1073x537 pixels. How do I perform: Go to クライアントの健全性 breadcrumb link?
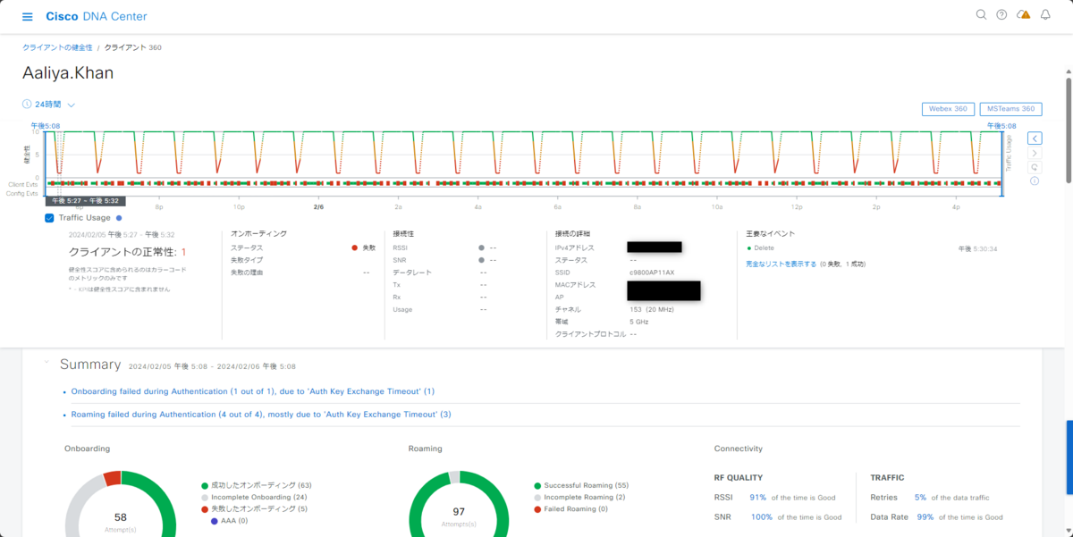tap(57, 47)
